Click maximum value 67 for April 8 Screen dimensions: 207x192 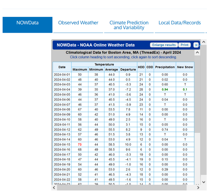(x=80, y=110)
